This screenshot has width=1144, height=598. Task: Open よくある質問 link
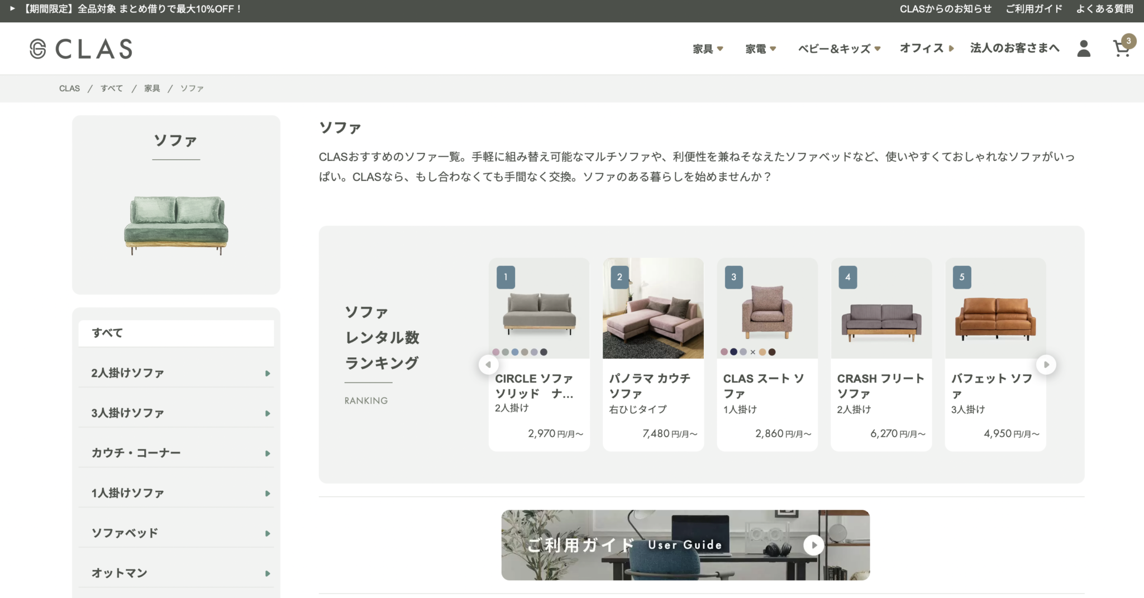(x=1104, y=9)
